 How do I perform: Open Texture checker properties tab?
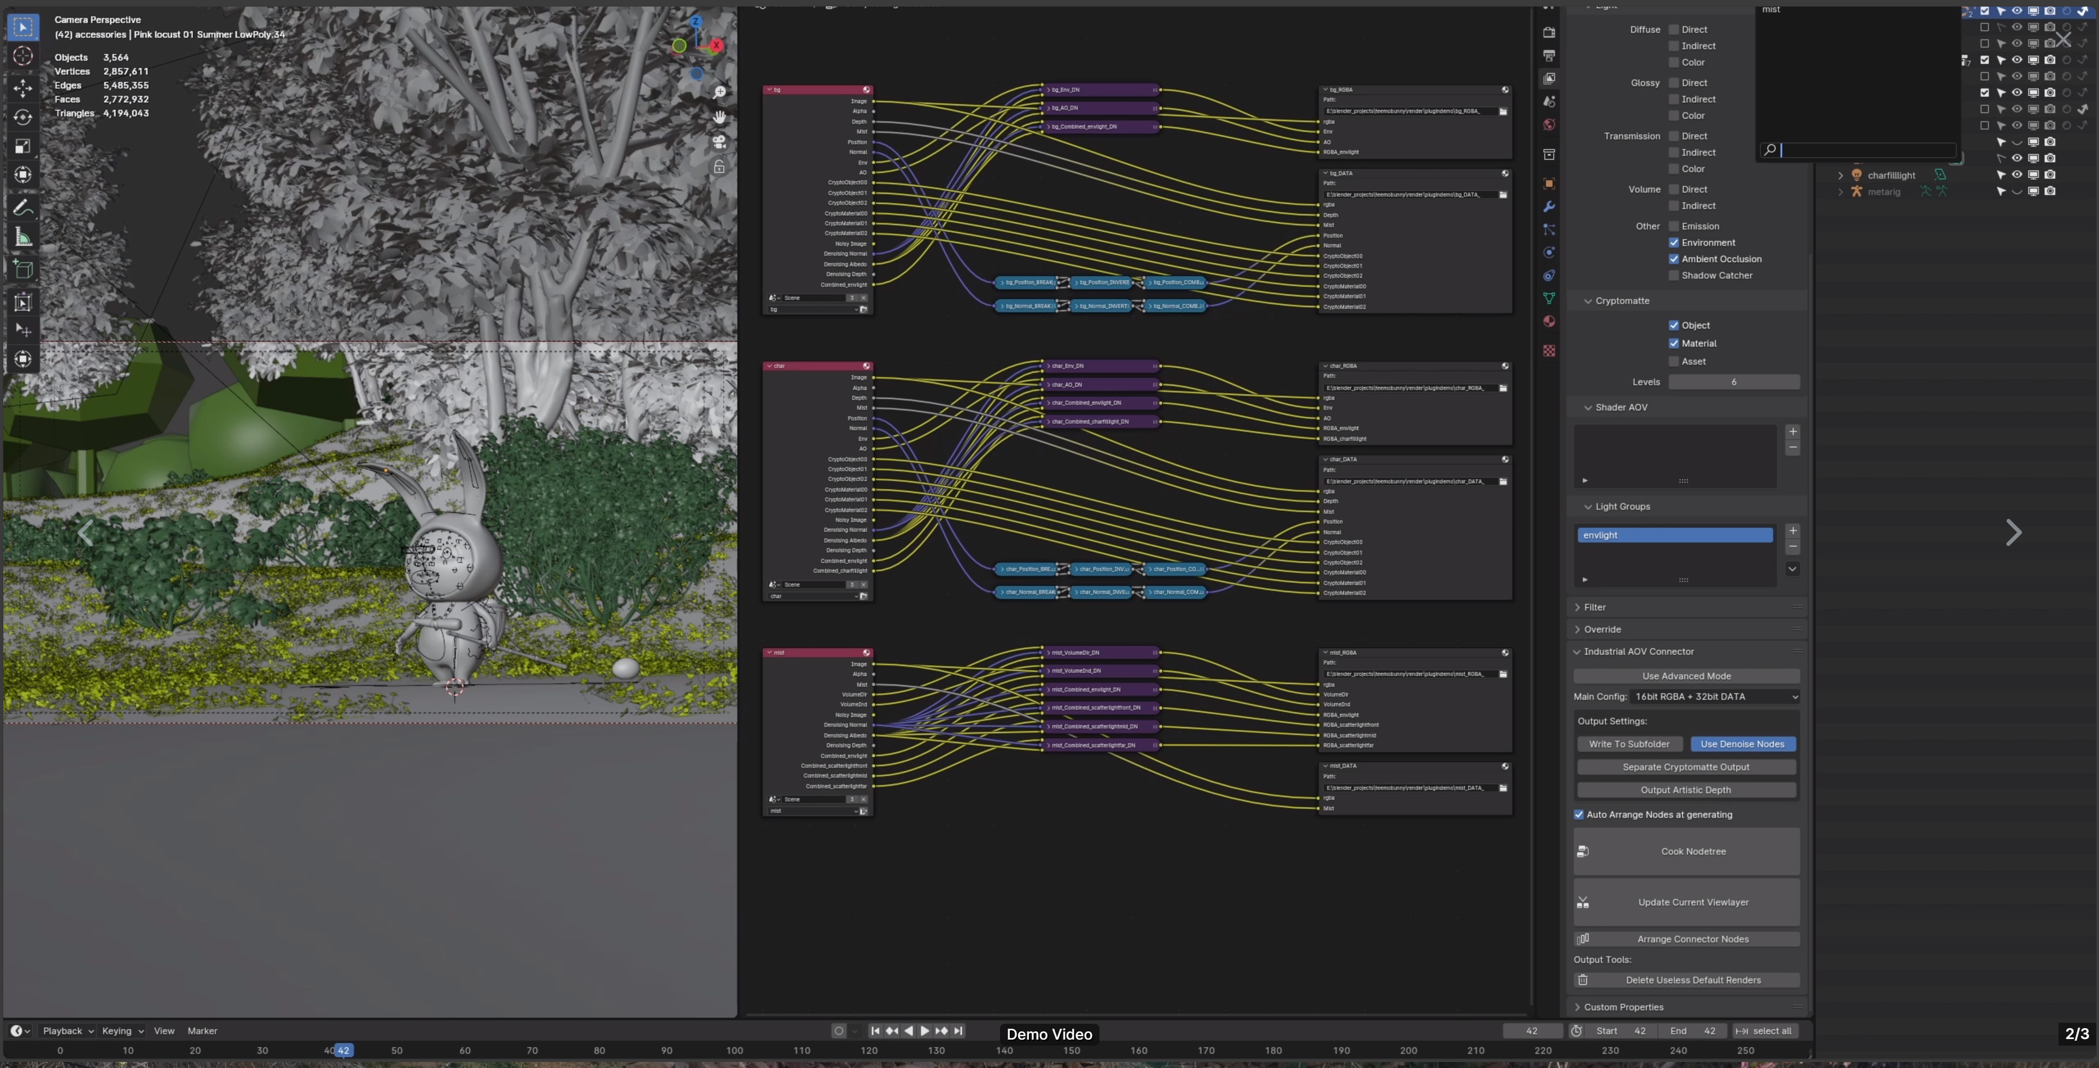click(1549, 351)
